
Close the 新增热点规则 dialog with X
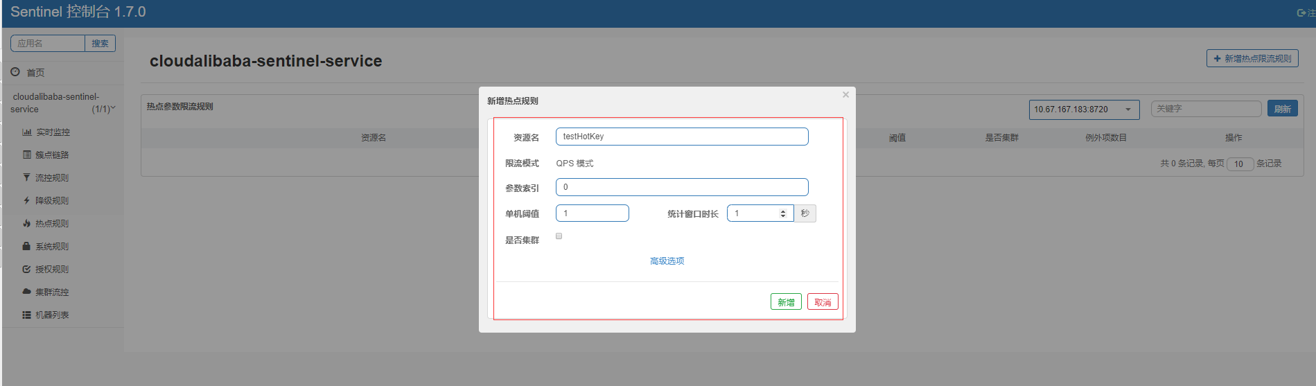[845, 95]
